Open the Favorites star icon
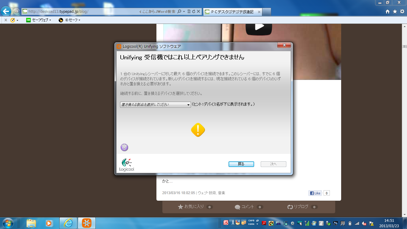This screenshot has height=229, width=407. [395, 11]
